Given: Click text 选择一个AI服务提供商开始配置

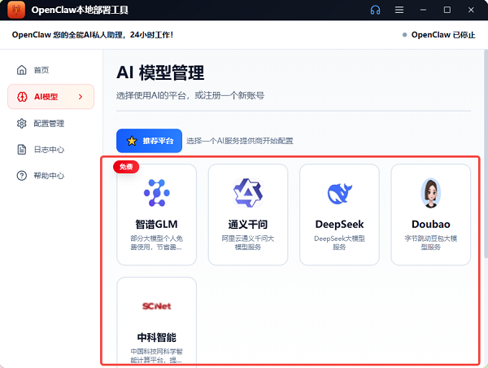Looking at the screenshot, I should point(240,141).
